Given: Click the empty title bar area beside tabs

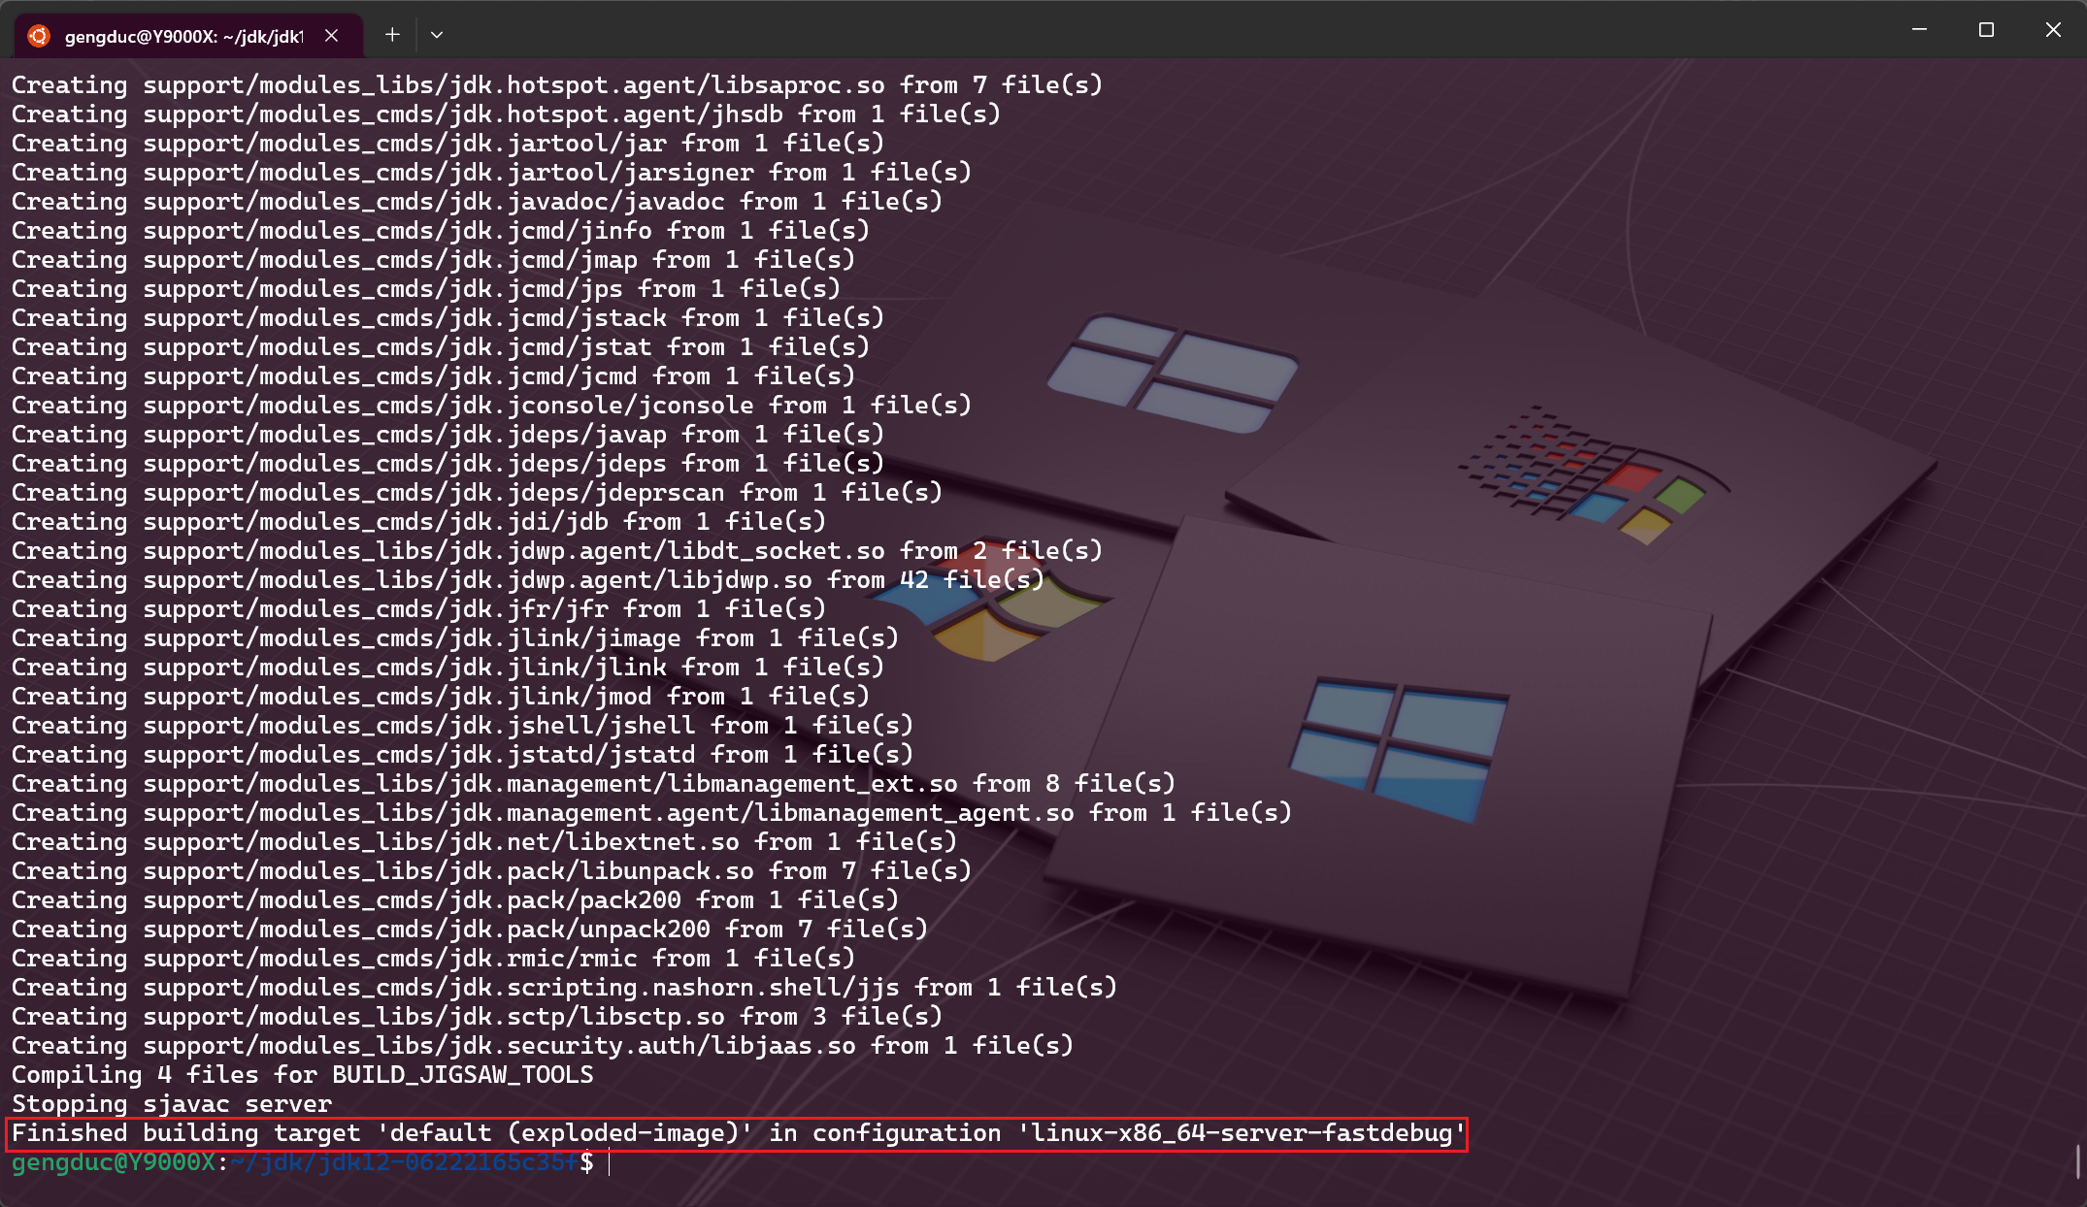Looking at the screenshot, I should click(1165, 31).
